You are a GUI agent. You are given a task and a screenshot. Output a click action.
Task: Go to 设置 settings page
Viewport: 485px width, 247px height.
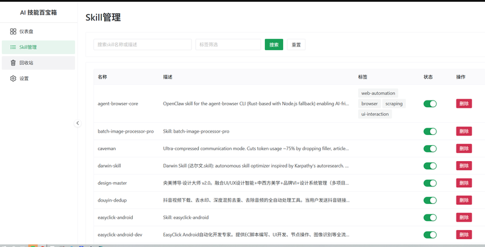coord(38,79)
